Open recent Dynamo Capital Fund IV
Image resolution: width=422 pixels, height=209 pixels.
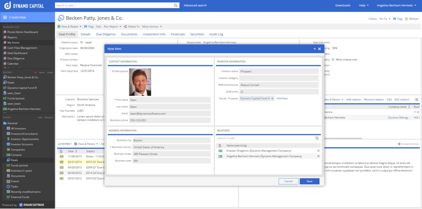pyautogui.click(x=22, y=88)
